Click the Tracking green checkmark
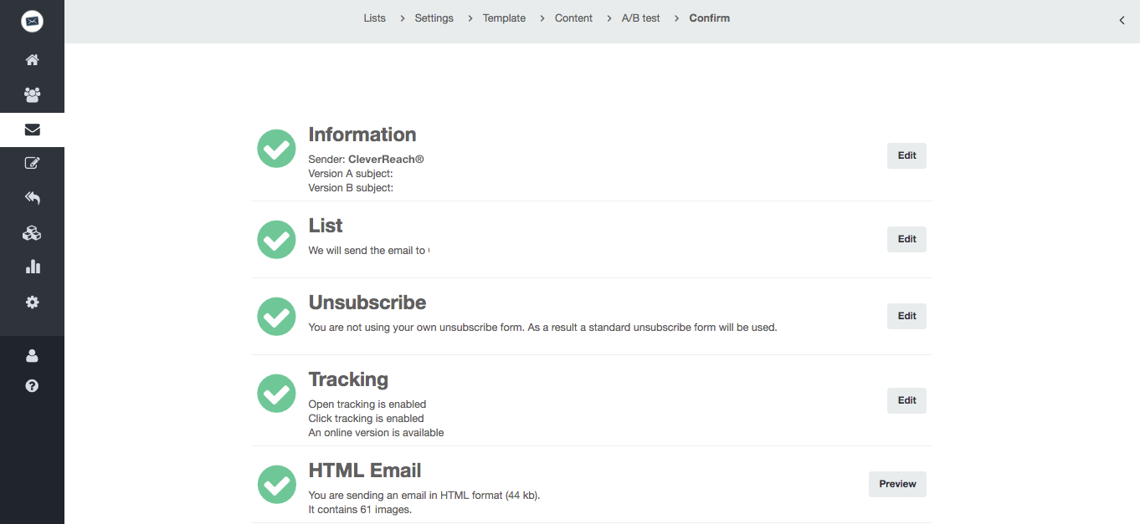 (276, 394)
